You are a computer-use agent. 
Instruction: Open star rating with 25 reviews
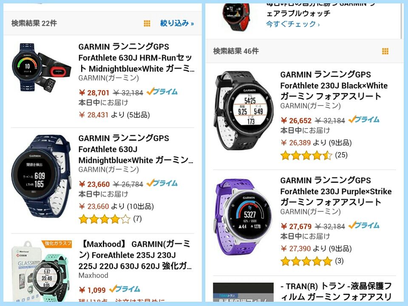point(314,156)
